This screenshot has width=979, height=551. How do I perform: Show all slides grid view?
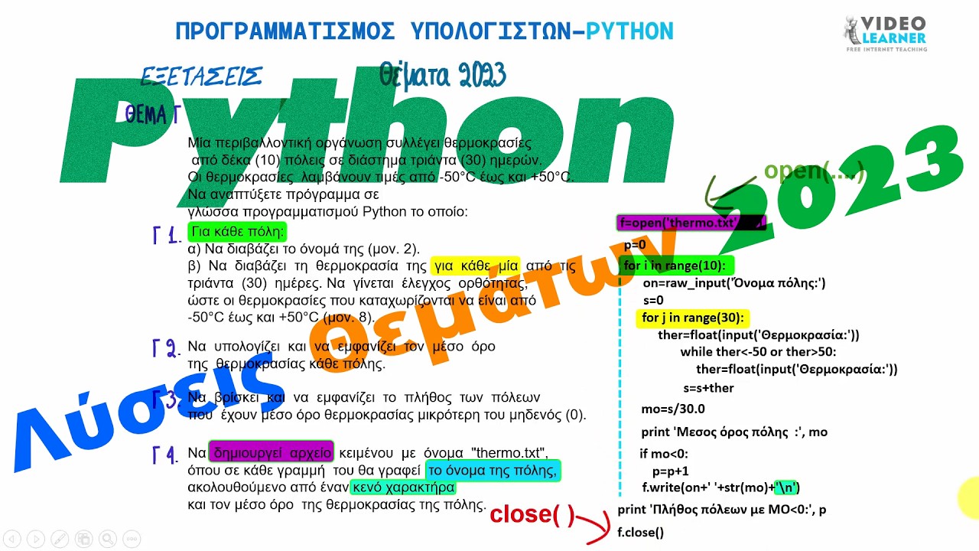pos(83,538)
